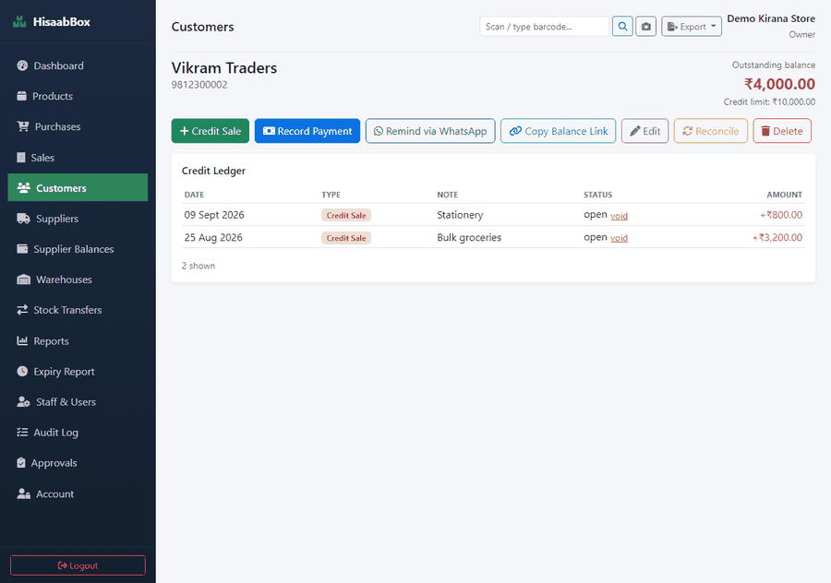Click the Dashboard gauge icon

(22, 65)
